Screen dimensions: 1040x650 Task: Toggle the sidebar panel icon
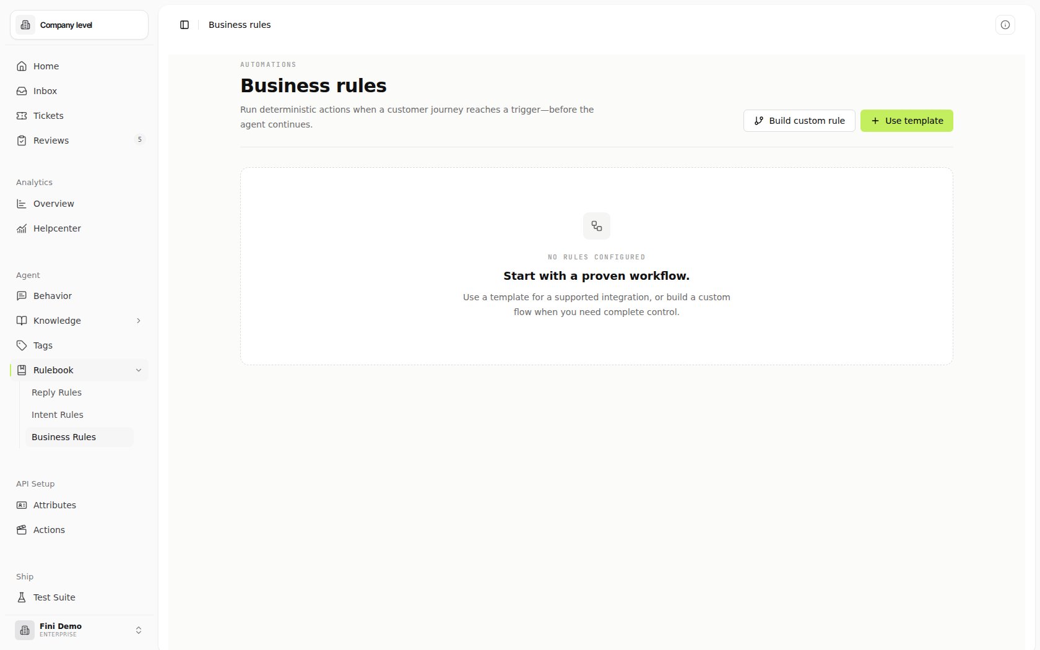pyautogui.click(x=184, y=25)
